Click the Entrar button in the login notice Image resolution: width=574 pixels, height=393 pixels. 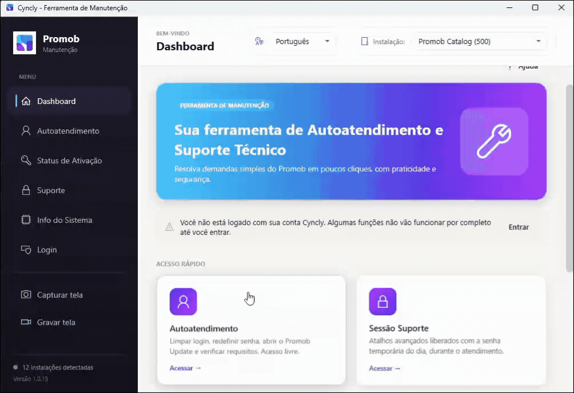(519, 227)
